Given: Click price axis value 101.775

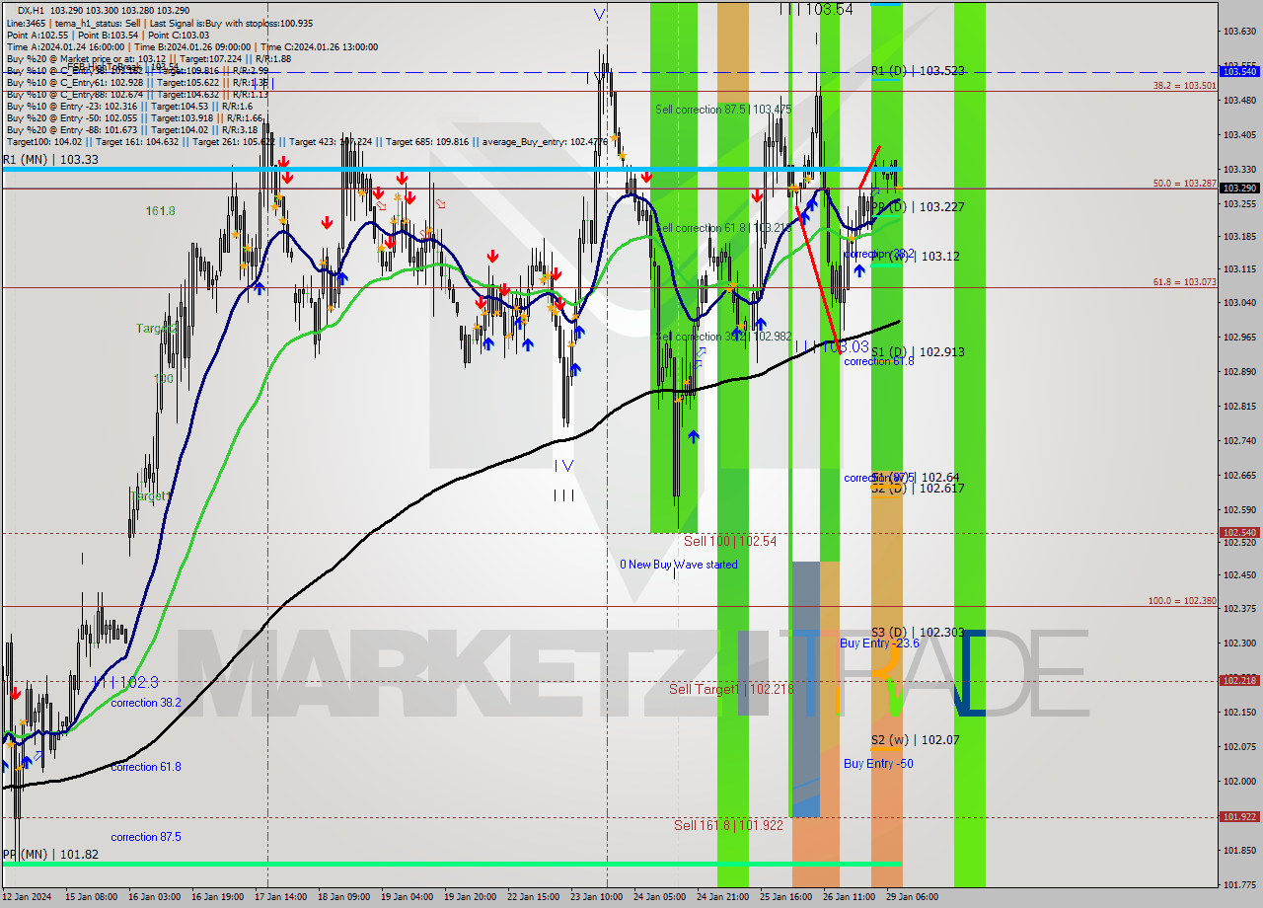Looking at the screenshot, I should click(x=1240, y=884).
